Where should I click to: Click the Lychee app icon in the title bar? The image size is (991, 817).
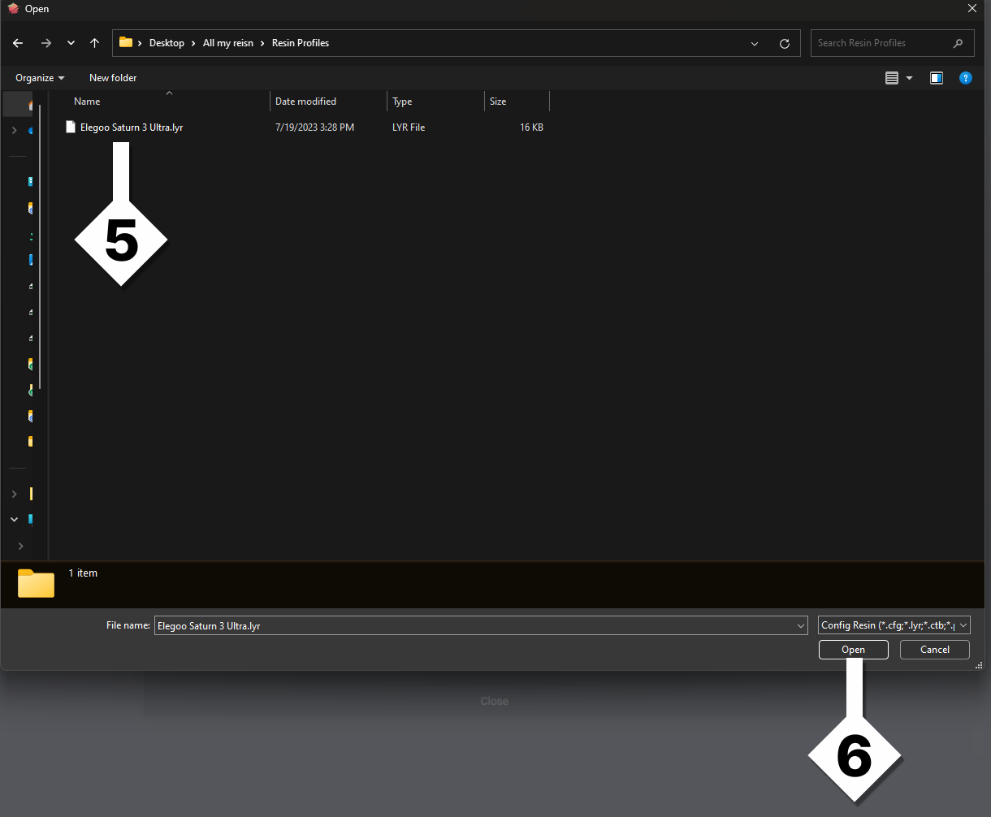[13, 9]
